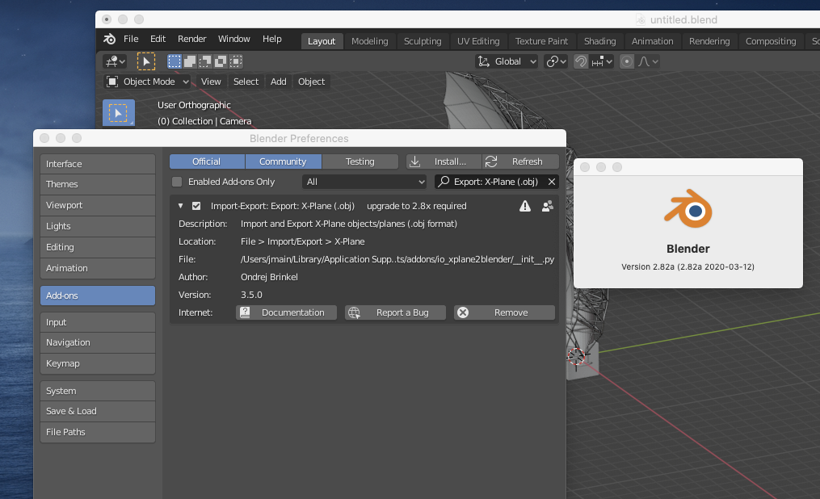
Task: Choose set new selection mode icon
Action: click(x=175, y=61)
